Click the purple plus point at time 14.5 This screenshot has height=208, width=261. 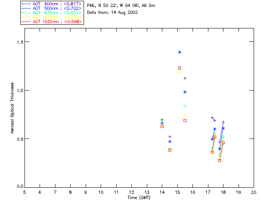click(x=170, y=137)
